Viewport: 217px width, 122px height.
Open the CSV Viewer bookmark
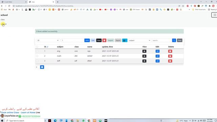pyautogui.click(x=135, y=9)
